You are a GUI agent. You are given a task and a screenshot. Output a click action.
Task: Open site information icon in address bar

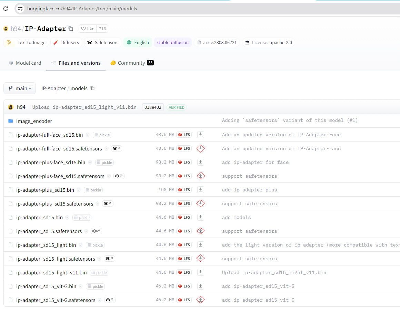tap(20, 9)
